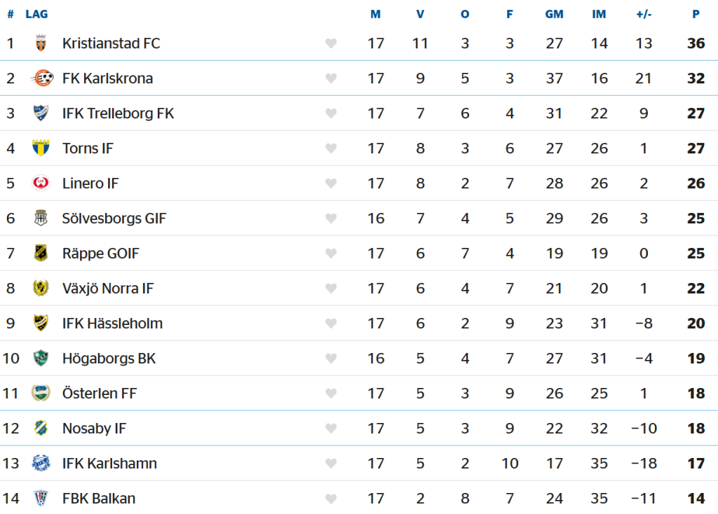
Task: Click the Linero IF round logo
Action: point(41,183)
